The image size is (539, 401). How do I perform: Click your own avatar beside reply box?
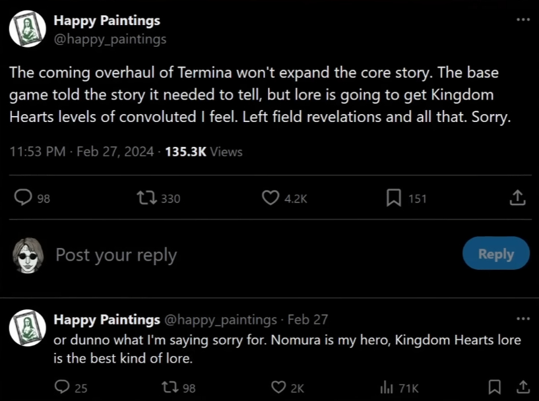(x=27, y=254)
